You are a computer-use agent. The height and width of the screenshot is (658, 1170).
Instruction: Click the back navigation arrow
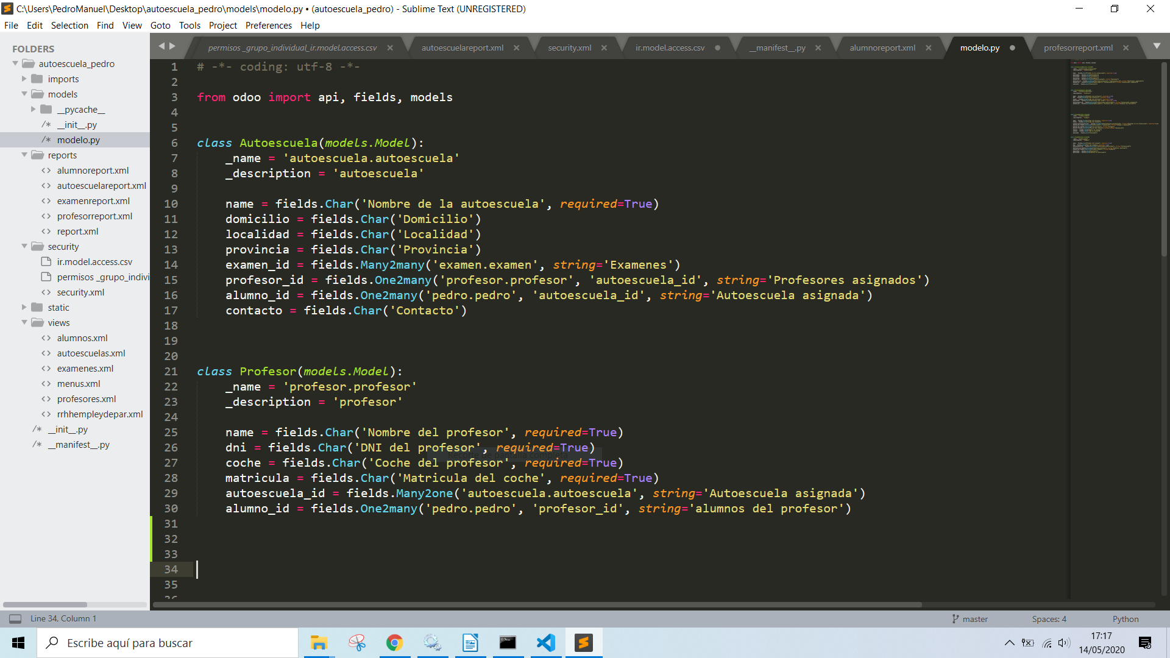click(161, 45)
